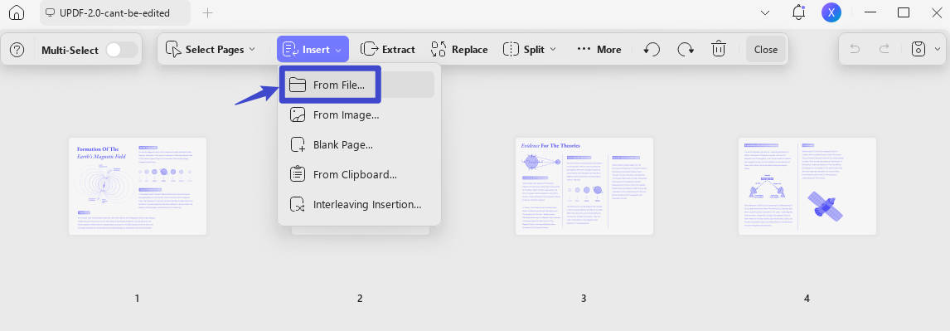Undo the last action
The image size is (950, 331).
[x=855, y=50]
